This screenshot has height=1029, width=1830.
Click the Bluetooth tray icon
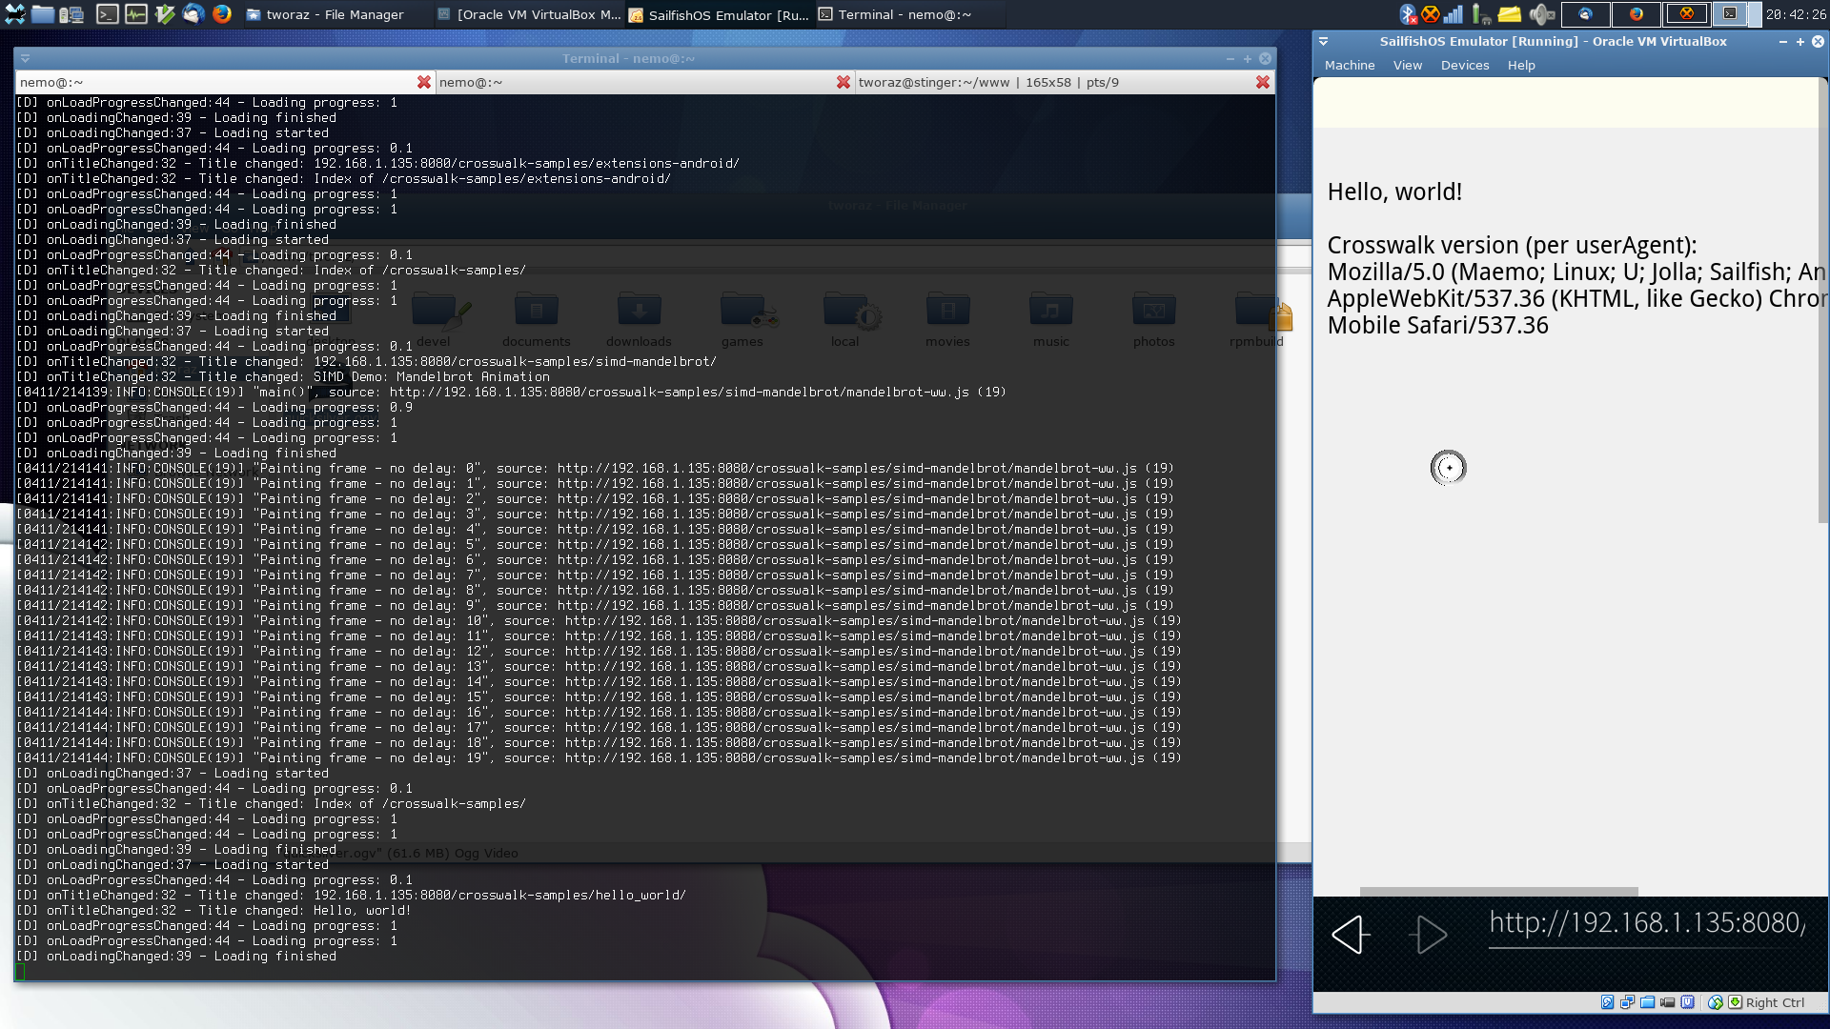coord(1408,14)
